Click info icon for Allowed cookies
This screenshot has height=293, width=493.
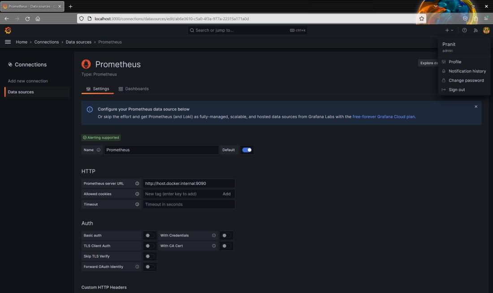pyautogui.click(x=137, y=194)
